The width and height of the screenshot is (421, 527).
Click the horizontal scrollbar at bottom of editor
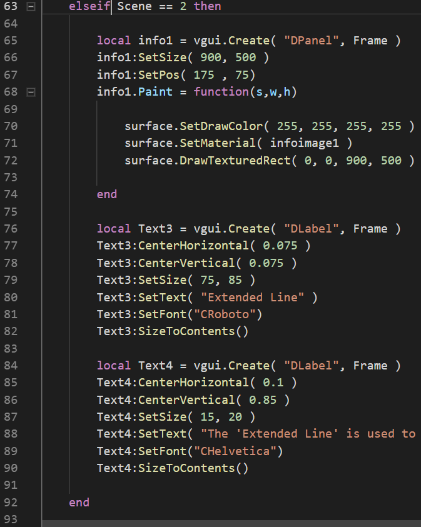[x=231, y=524]
